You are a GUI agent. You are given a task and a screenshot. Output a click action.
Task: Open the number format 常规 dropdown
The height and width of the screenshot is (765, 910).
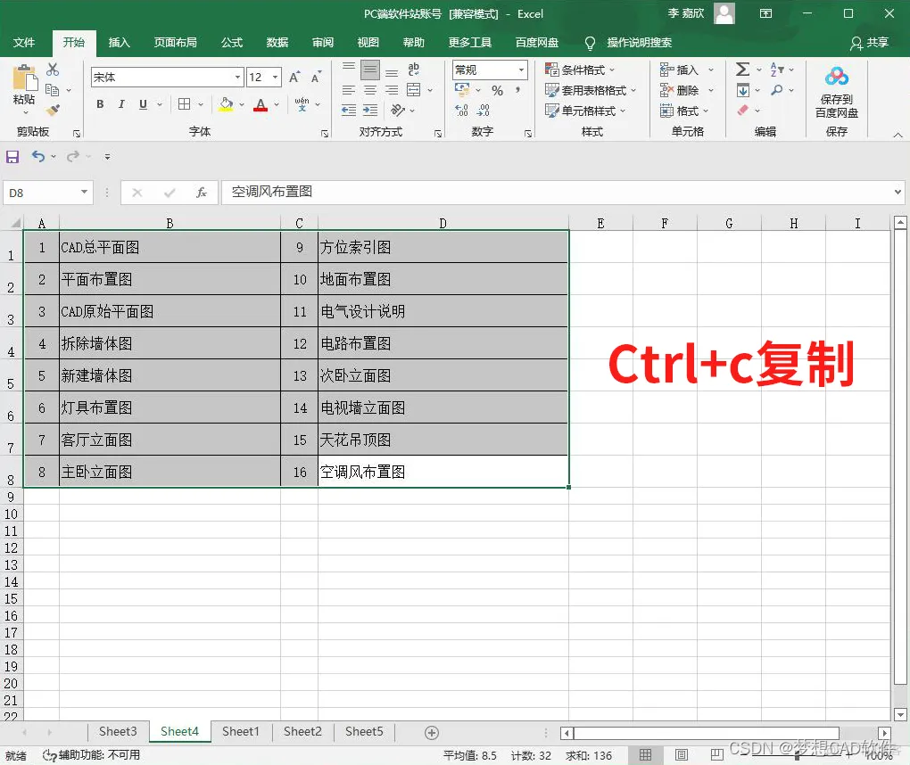[x=521, y=70]
